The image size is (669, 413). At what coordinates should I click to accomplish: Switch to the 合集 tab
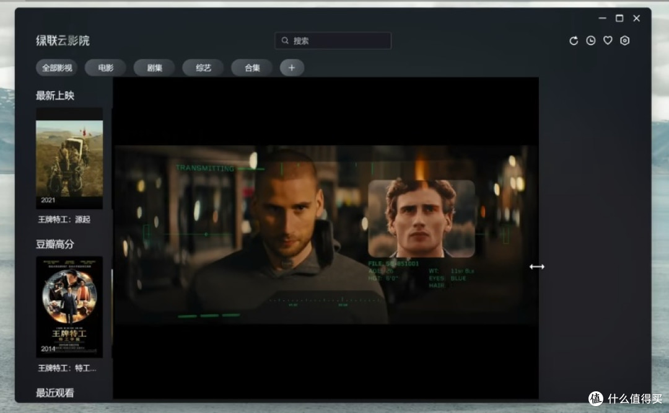[251, 68]
